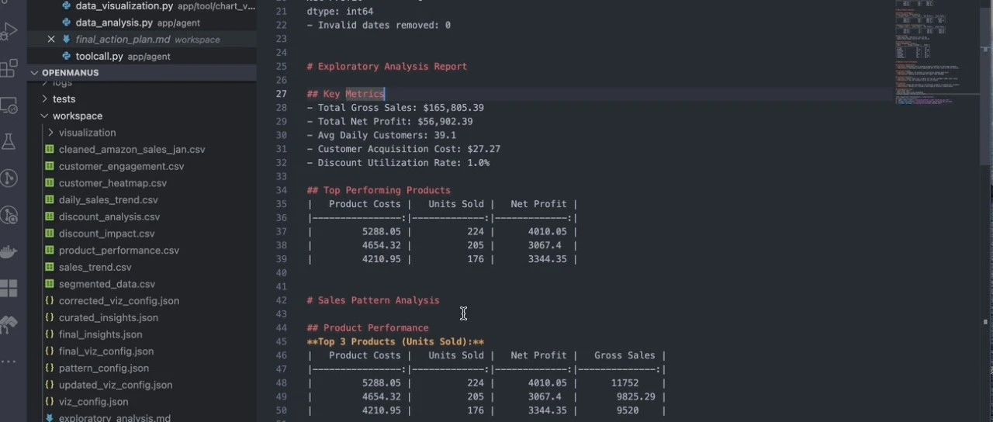Expand the visualization folder
The height and width of the screenshot is (422, 993).
tap(87, 133)
